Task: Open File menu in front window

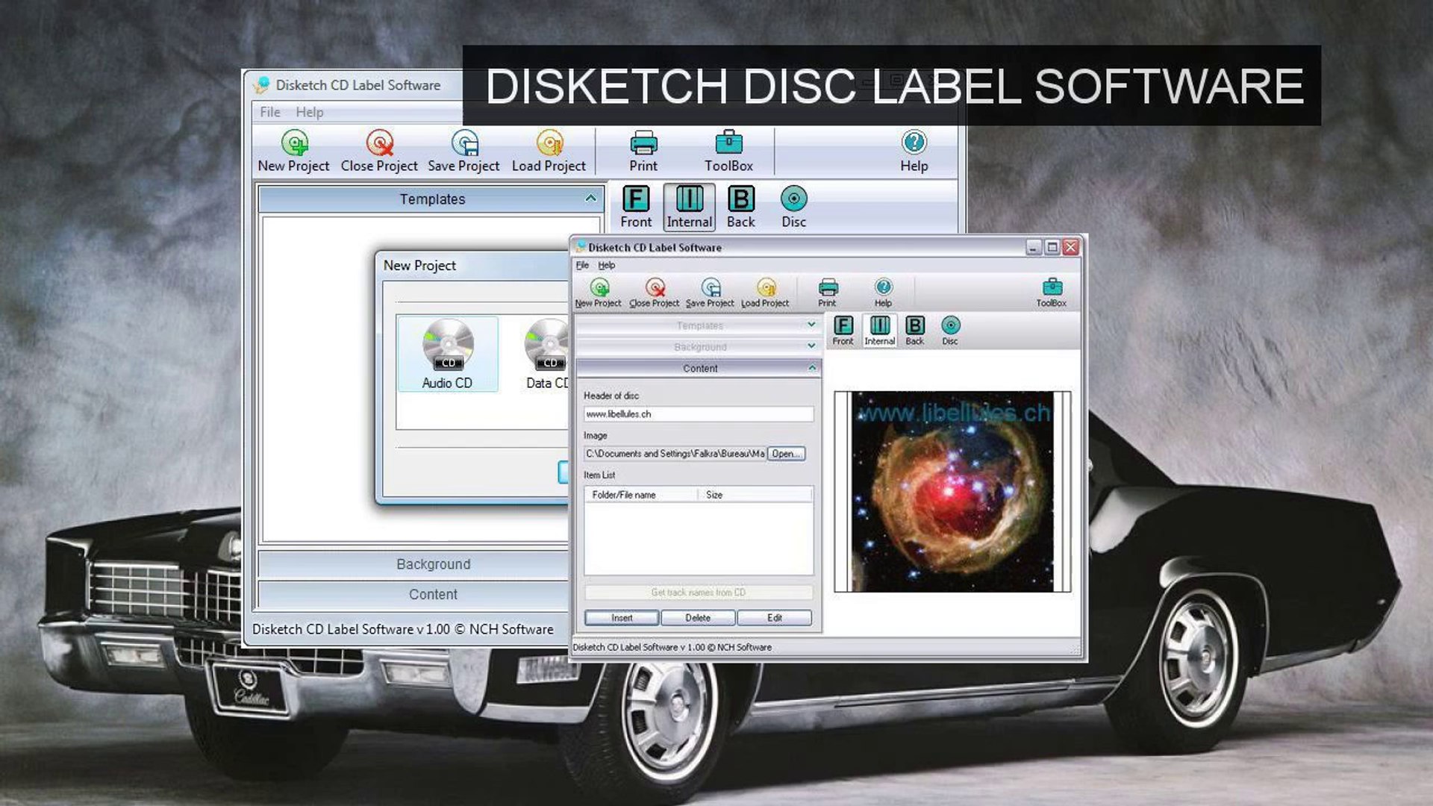Action: pos(582,265)
